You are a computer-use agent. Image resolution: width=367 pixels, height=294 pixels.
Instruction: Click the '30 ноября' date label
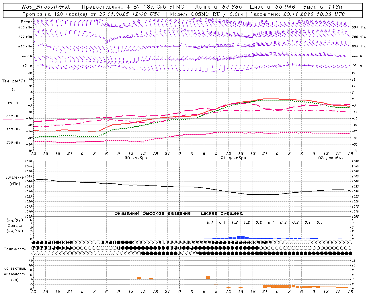point(136,158)
